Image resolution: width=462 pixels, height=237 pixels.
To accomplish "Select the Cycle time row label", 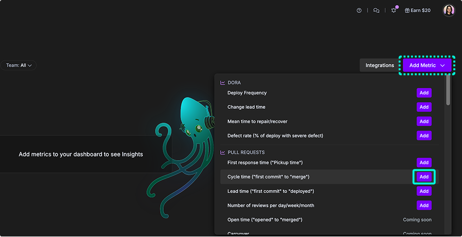I will coord(268,177).
